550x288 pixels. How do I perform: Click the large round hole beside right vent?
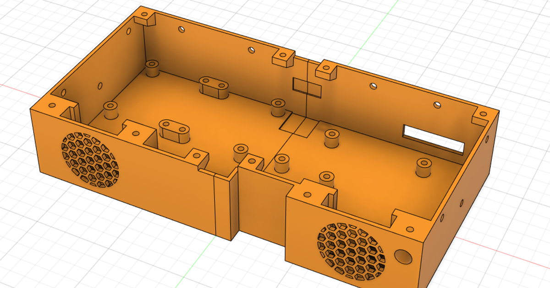click(x=403, y=256)
